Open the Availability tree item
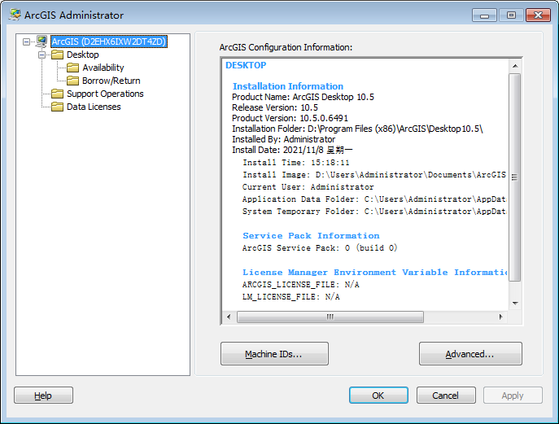This screenshot has width=559, height=424. point(103,68)
